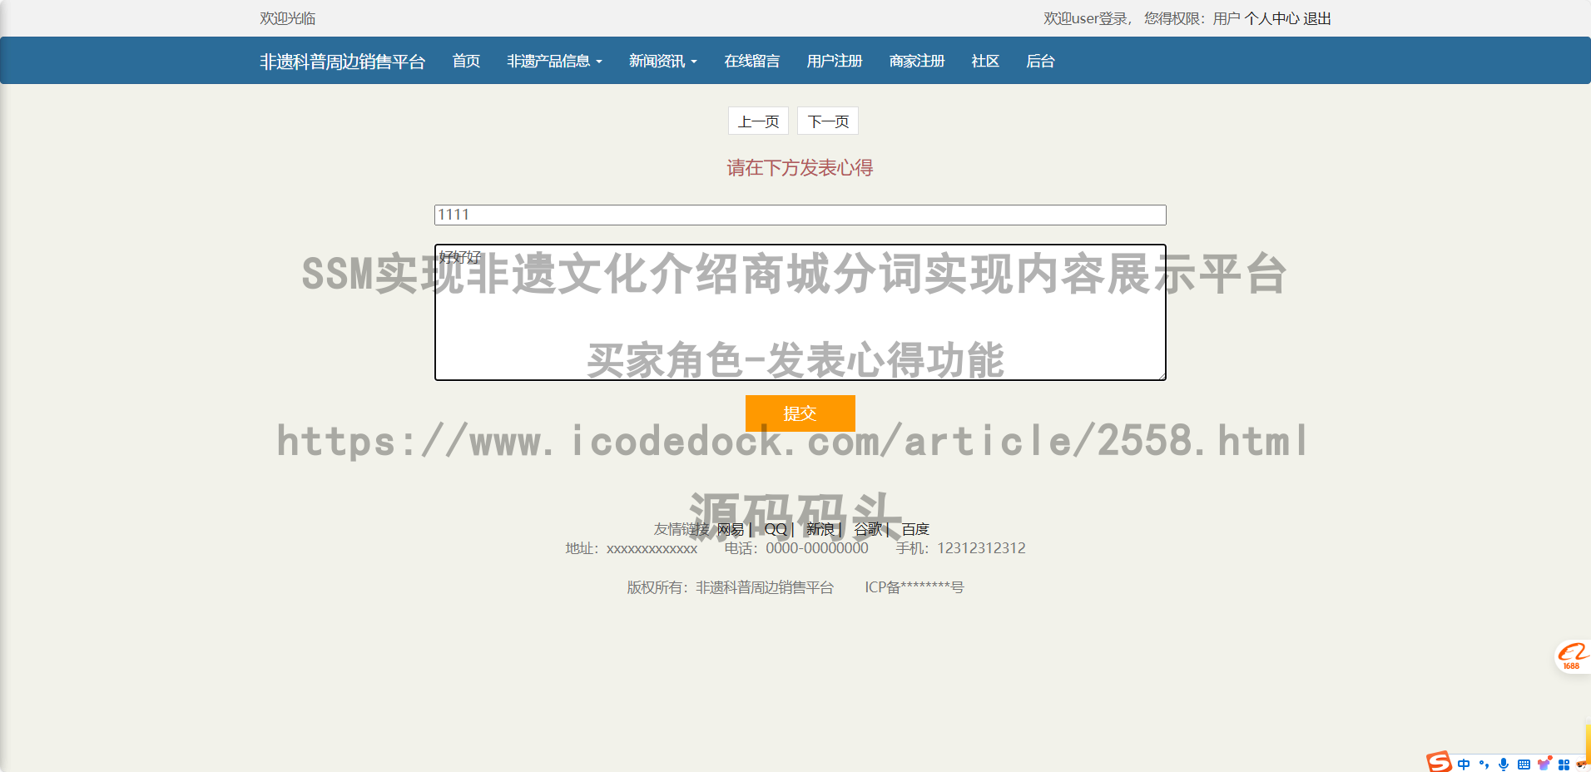Open the 后台 menu item
1591x772 pixels.
[x=1039, y=61]
